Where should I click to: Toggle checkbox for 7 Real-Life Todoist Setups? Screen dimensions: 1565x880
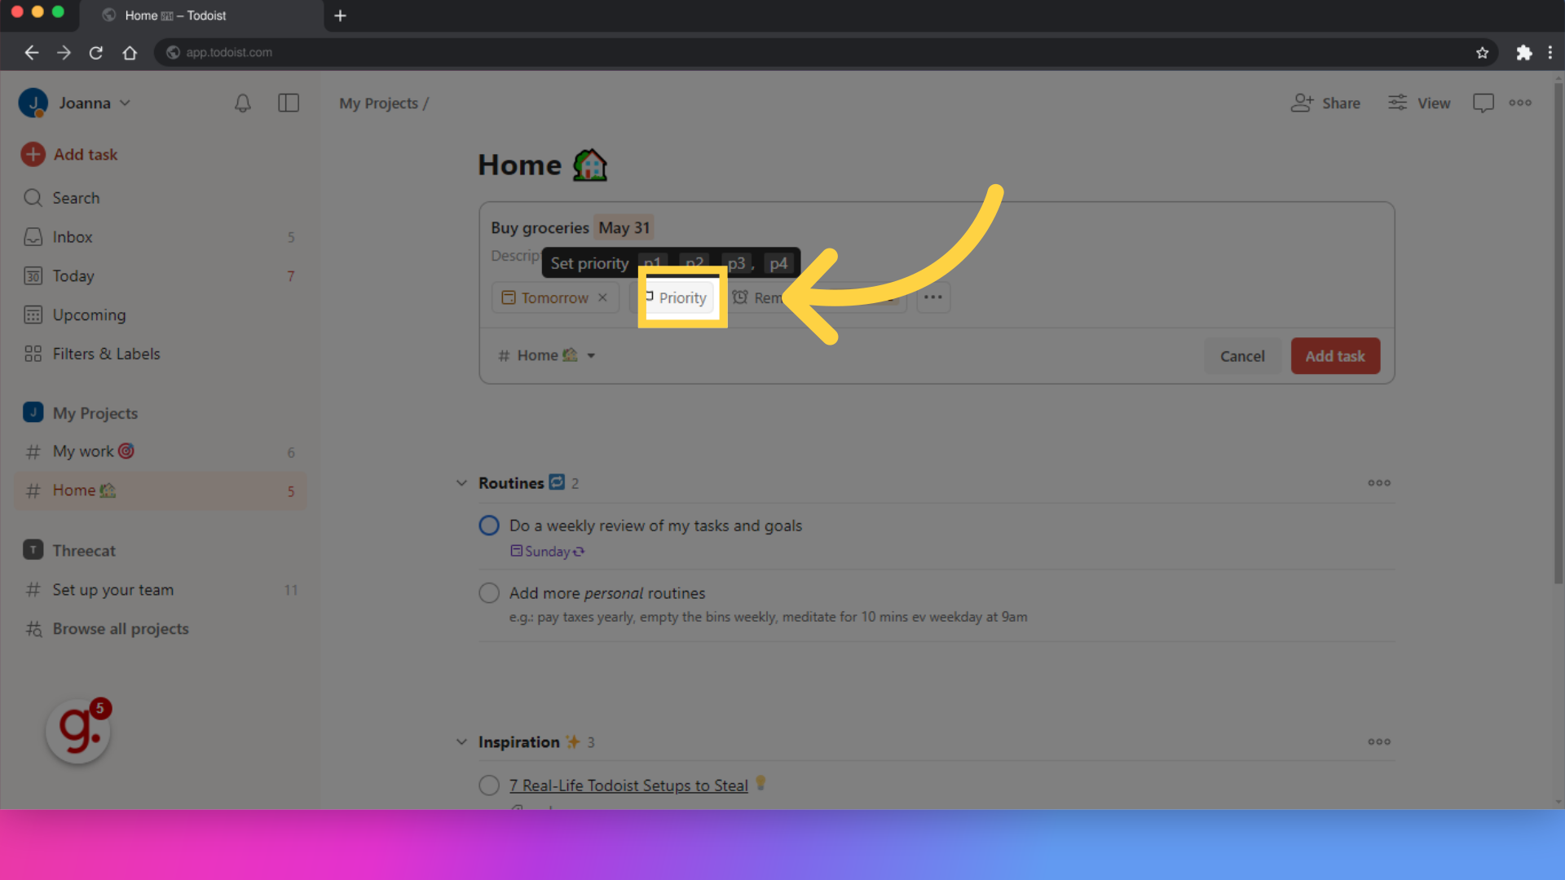point(490,785)
